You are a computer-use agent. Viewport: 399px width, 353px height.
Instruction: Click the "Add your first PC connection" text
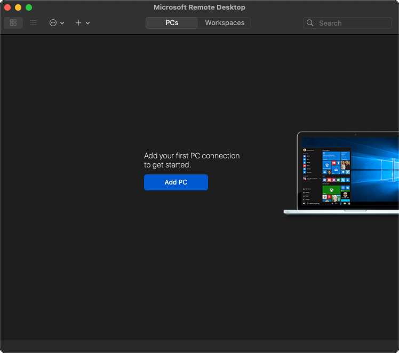click(x=191, y=156)
